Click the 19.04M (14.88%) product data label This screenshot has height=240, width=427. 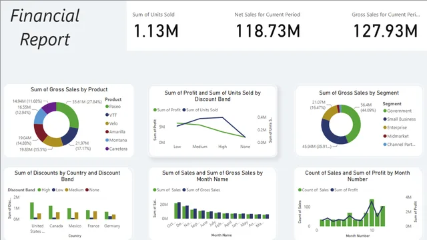pos(24,141)
